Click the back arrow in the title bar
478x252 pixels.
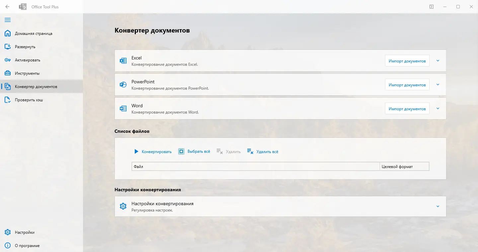(7, 7)
